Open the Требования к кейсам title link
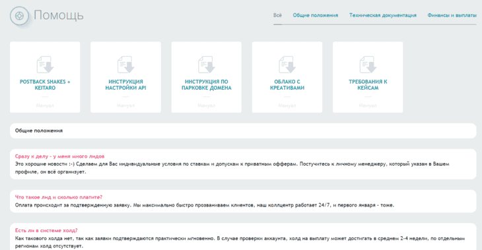 (x=368, y=85)
